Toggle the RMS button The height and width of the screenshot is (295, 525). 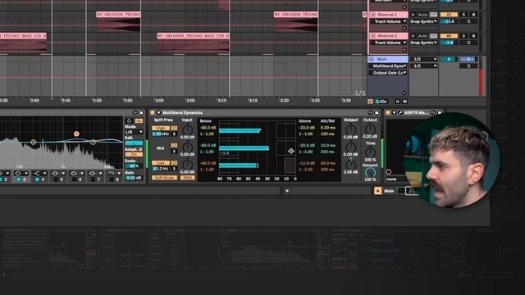(x=188, y=178)
